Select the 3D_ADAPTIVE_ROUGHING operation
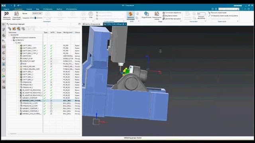Image resolution: width=255 pixels, height=143 pixels. coord(31,90)
